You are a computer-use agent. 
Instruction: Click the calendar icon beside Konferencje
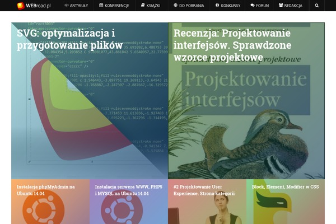click(x=101, y=5)
